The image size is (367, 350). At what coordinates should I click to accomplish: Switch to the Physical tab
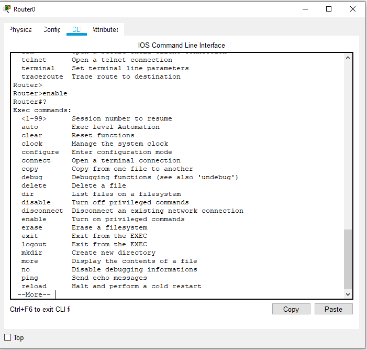pyautogui.click(x=20, y=30)
